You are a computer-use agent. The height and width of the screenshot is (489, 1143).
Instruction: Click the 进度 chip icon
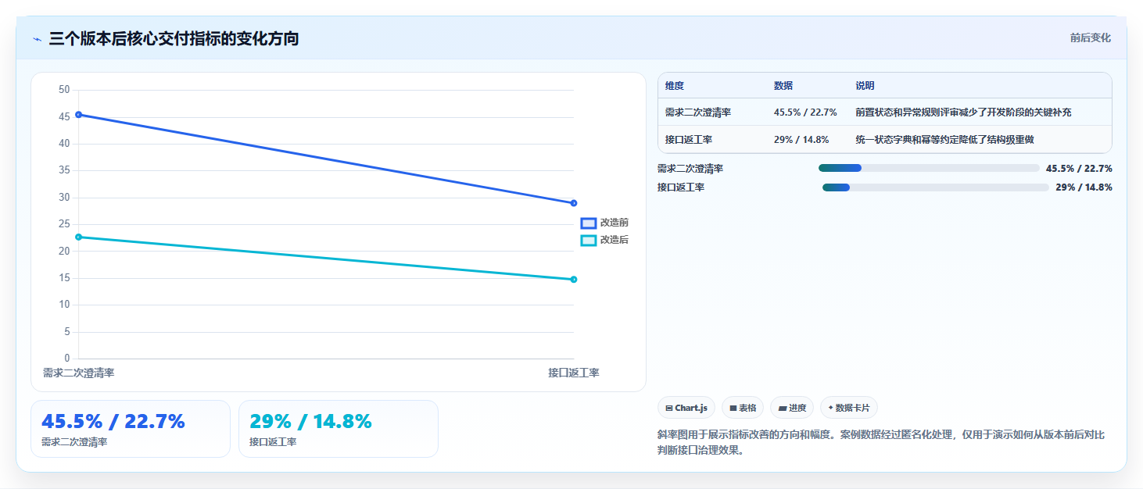[x=783, y=408]
